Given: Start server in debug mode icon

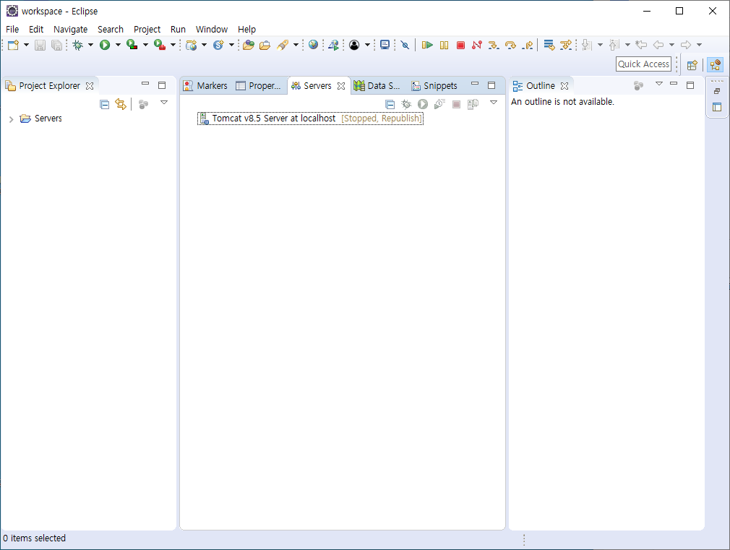Looking at the screenshot, I should [406, 104].
